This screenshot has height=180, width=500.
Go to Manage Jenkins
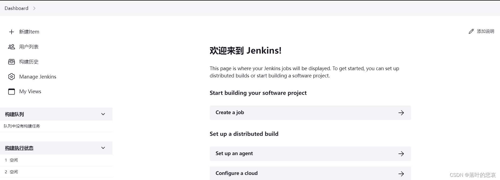[38, 77]
